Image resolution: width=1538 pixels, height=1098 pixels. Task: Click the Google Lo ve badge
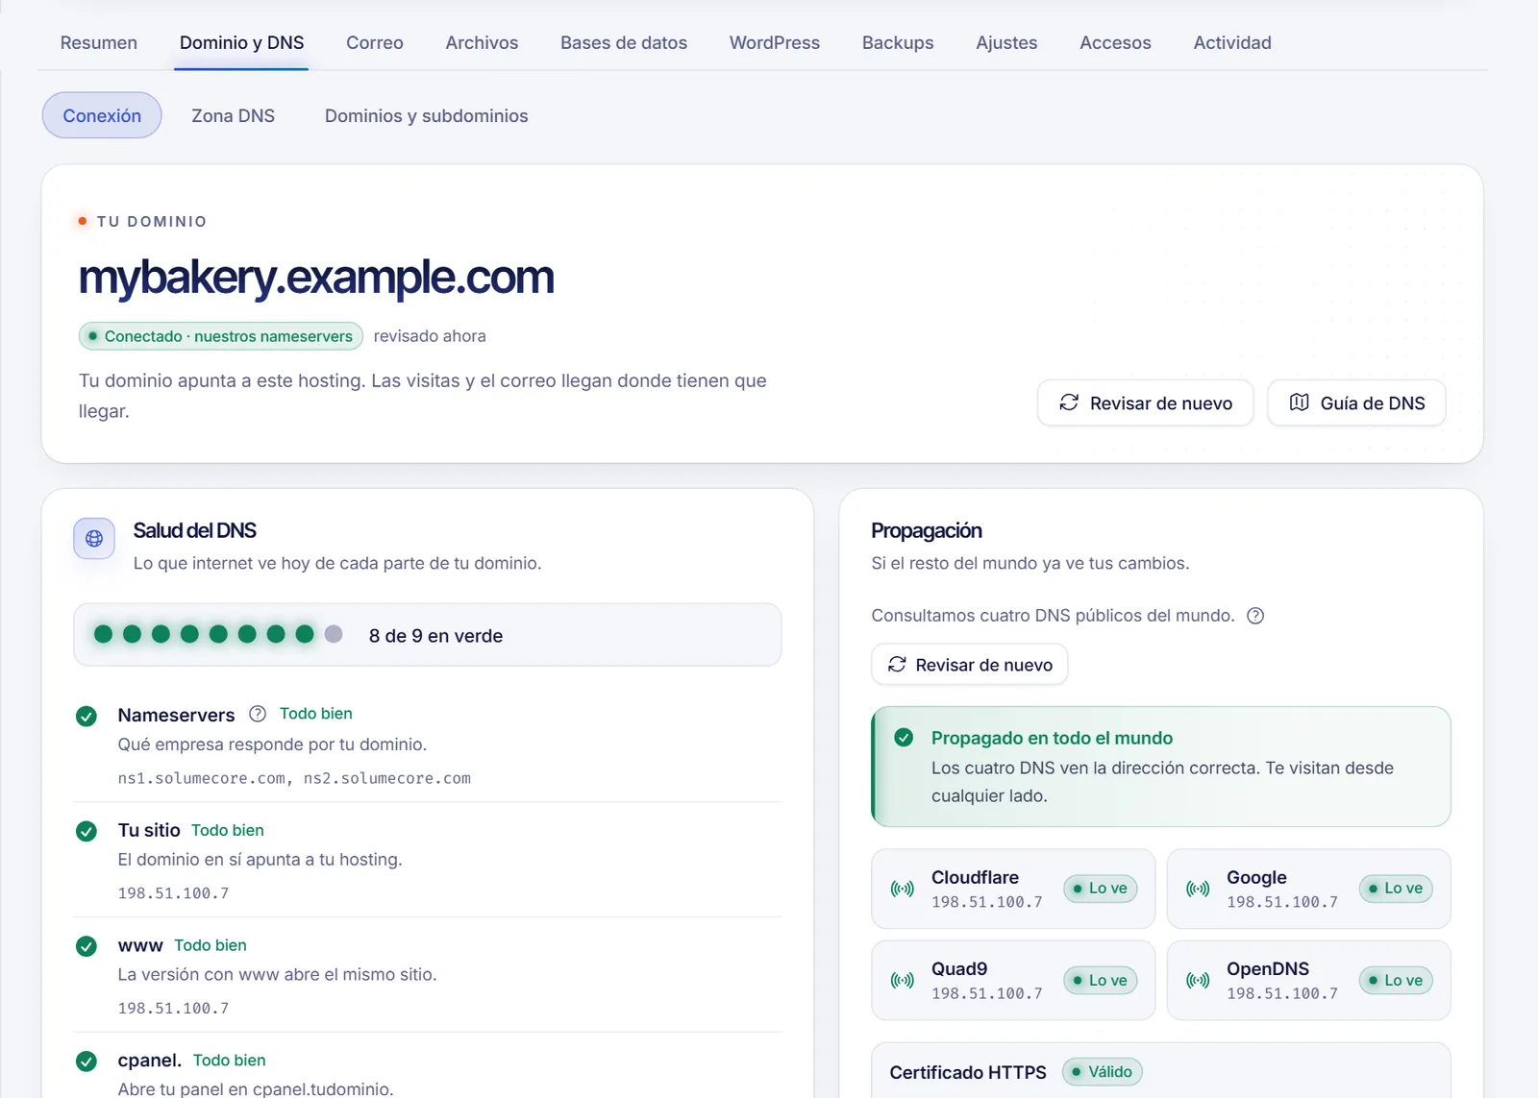tap(1396, 889)
